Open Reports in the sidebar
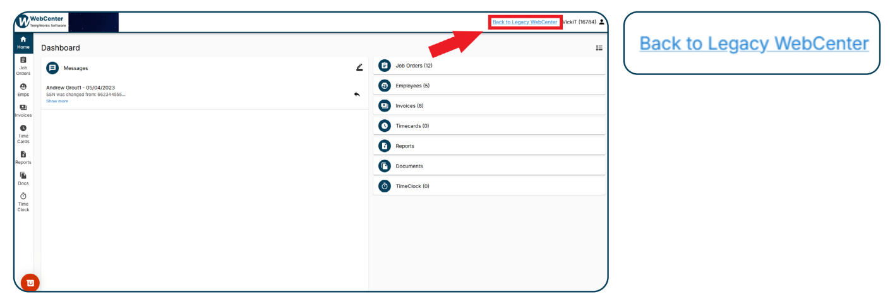 pyautogui.click(x=23, y=158)
